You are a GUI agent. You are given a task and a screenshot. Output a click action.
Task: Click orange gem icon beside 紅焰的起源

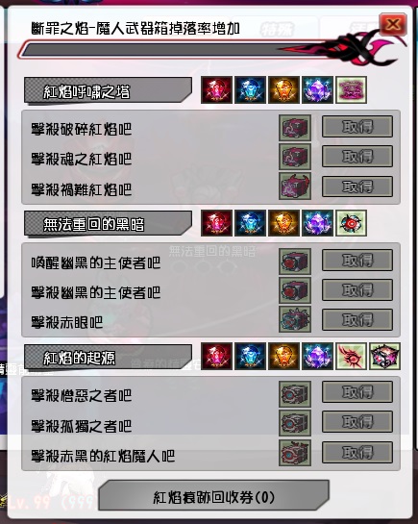coord(283,356)
